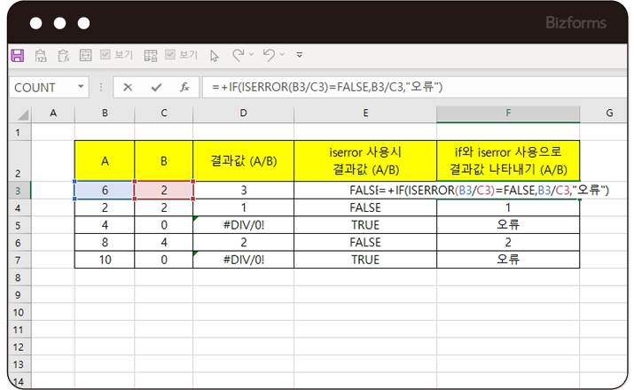The width and height of the screenshot is (634, 390).
Task: Click the Undo curved arrow icon
Action: coord(269,55)
